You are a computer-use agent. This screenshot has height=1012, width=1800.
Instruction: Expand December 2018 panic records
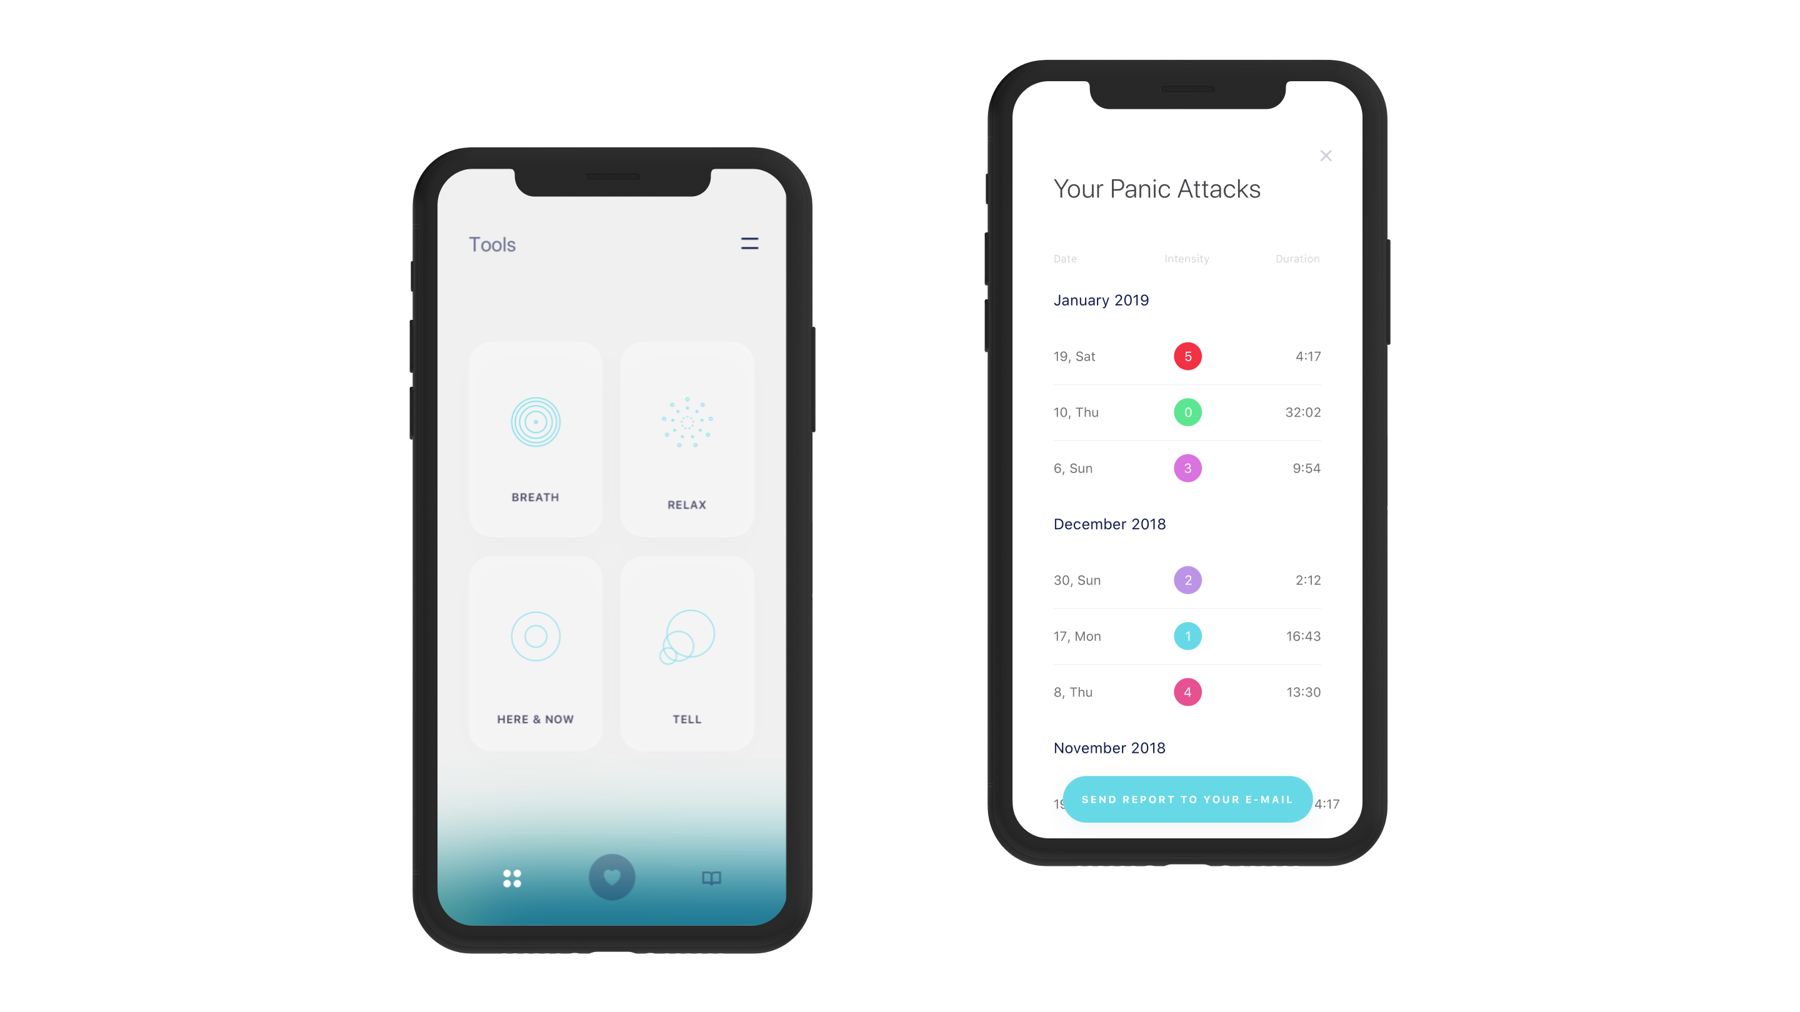pos(1110,523)
